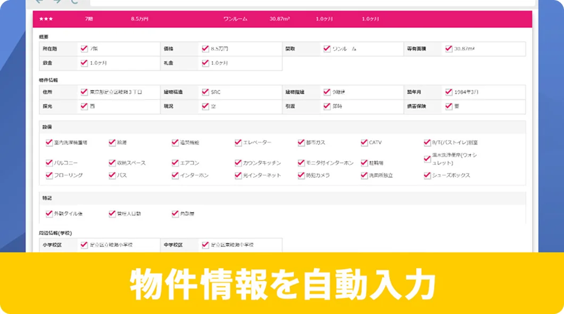This screenshot has height=314, width=564.
Task: Toggle the エレベーター equipment checkbox
Action: click(x=237, y=143)
